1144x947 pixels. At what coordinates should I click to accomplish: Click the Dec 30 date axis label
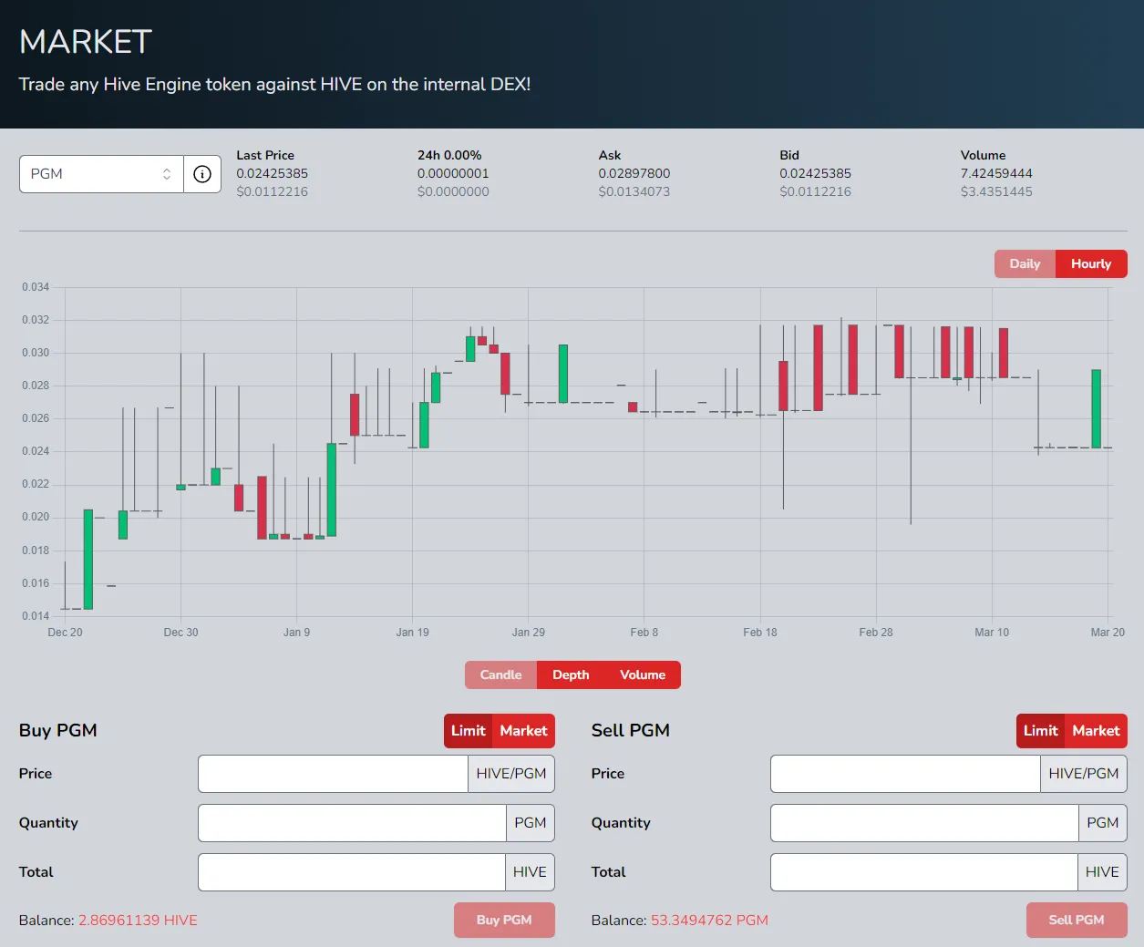(180, 633)
